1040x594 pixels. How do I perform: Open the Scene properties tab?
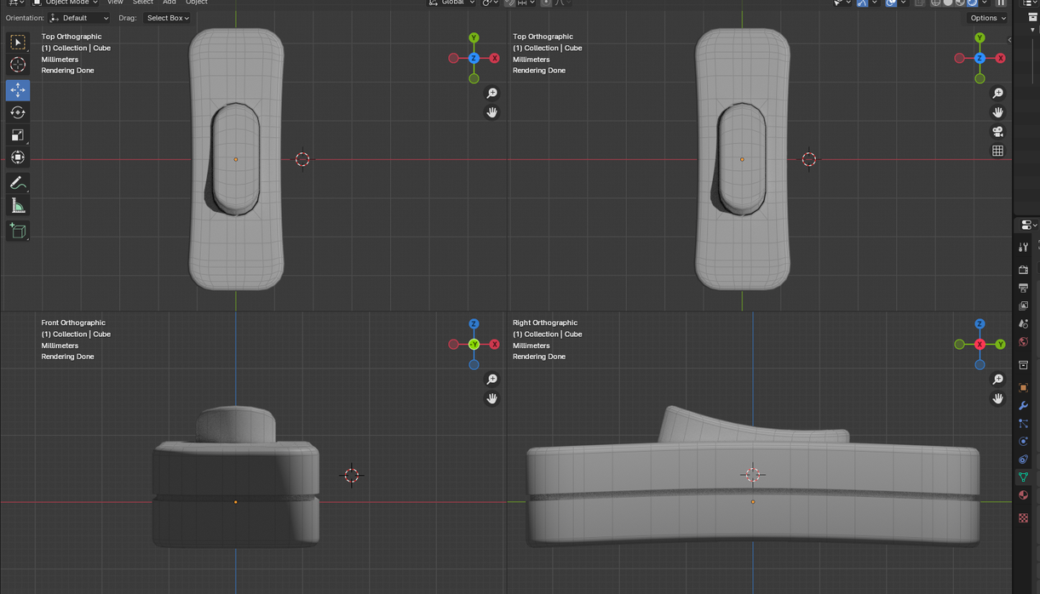1023,323
